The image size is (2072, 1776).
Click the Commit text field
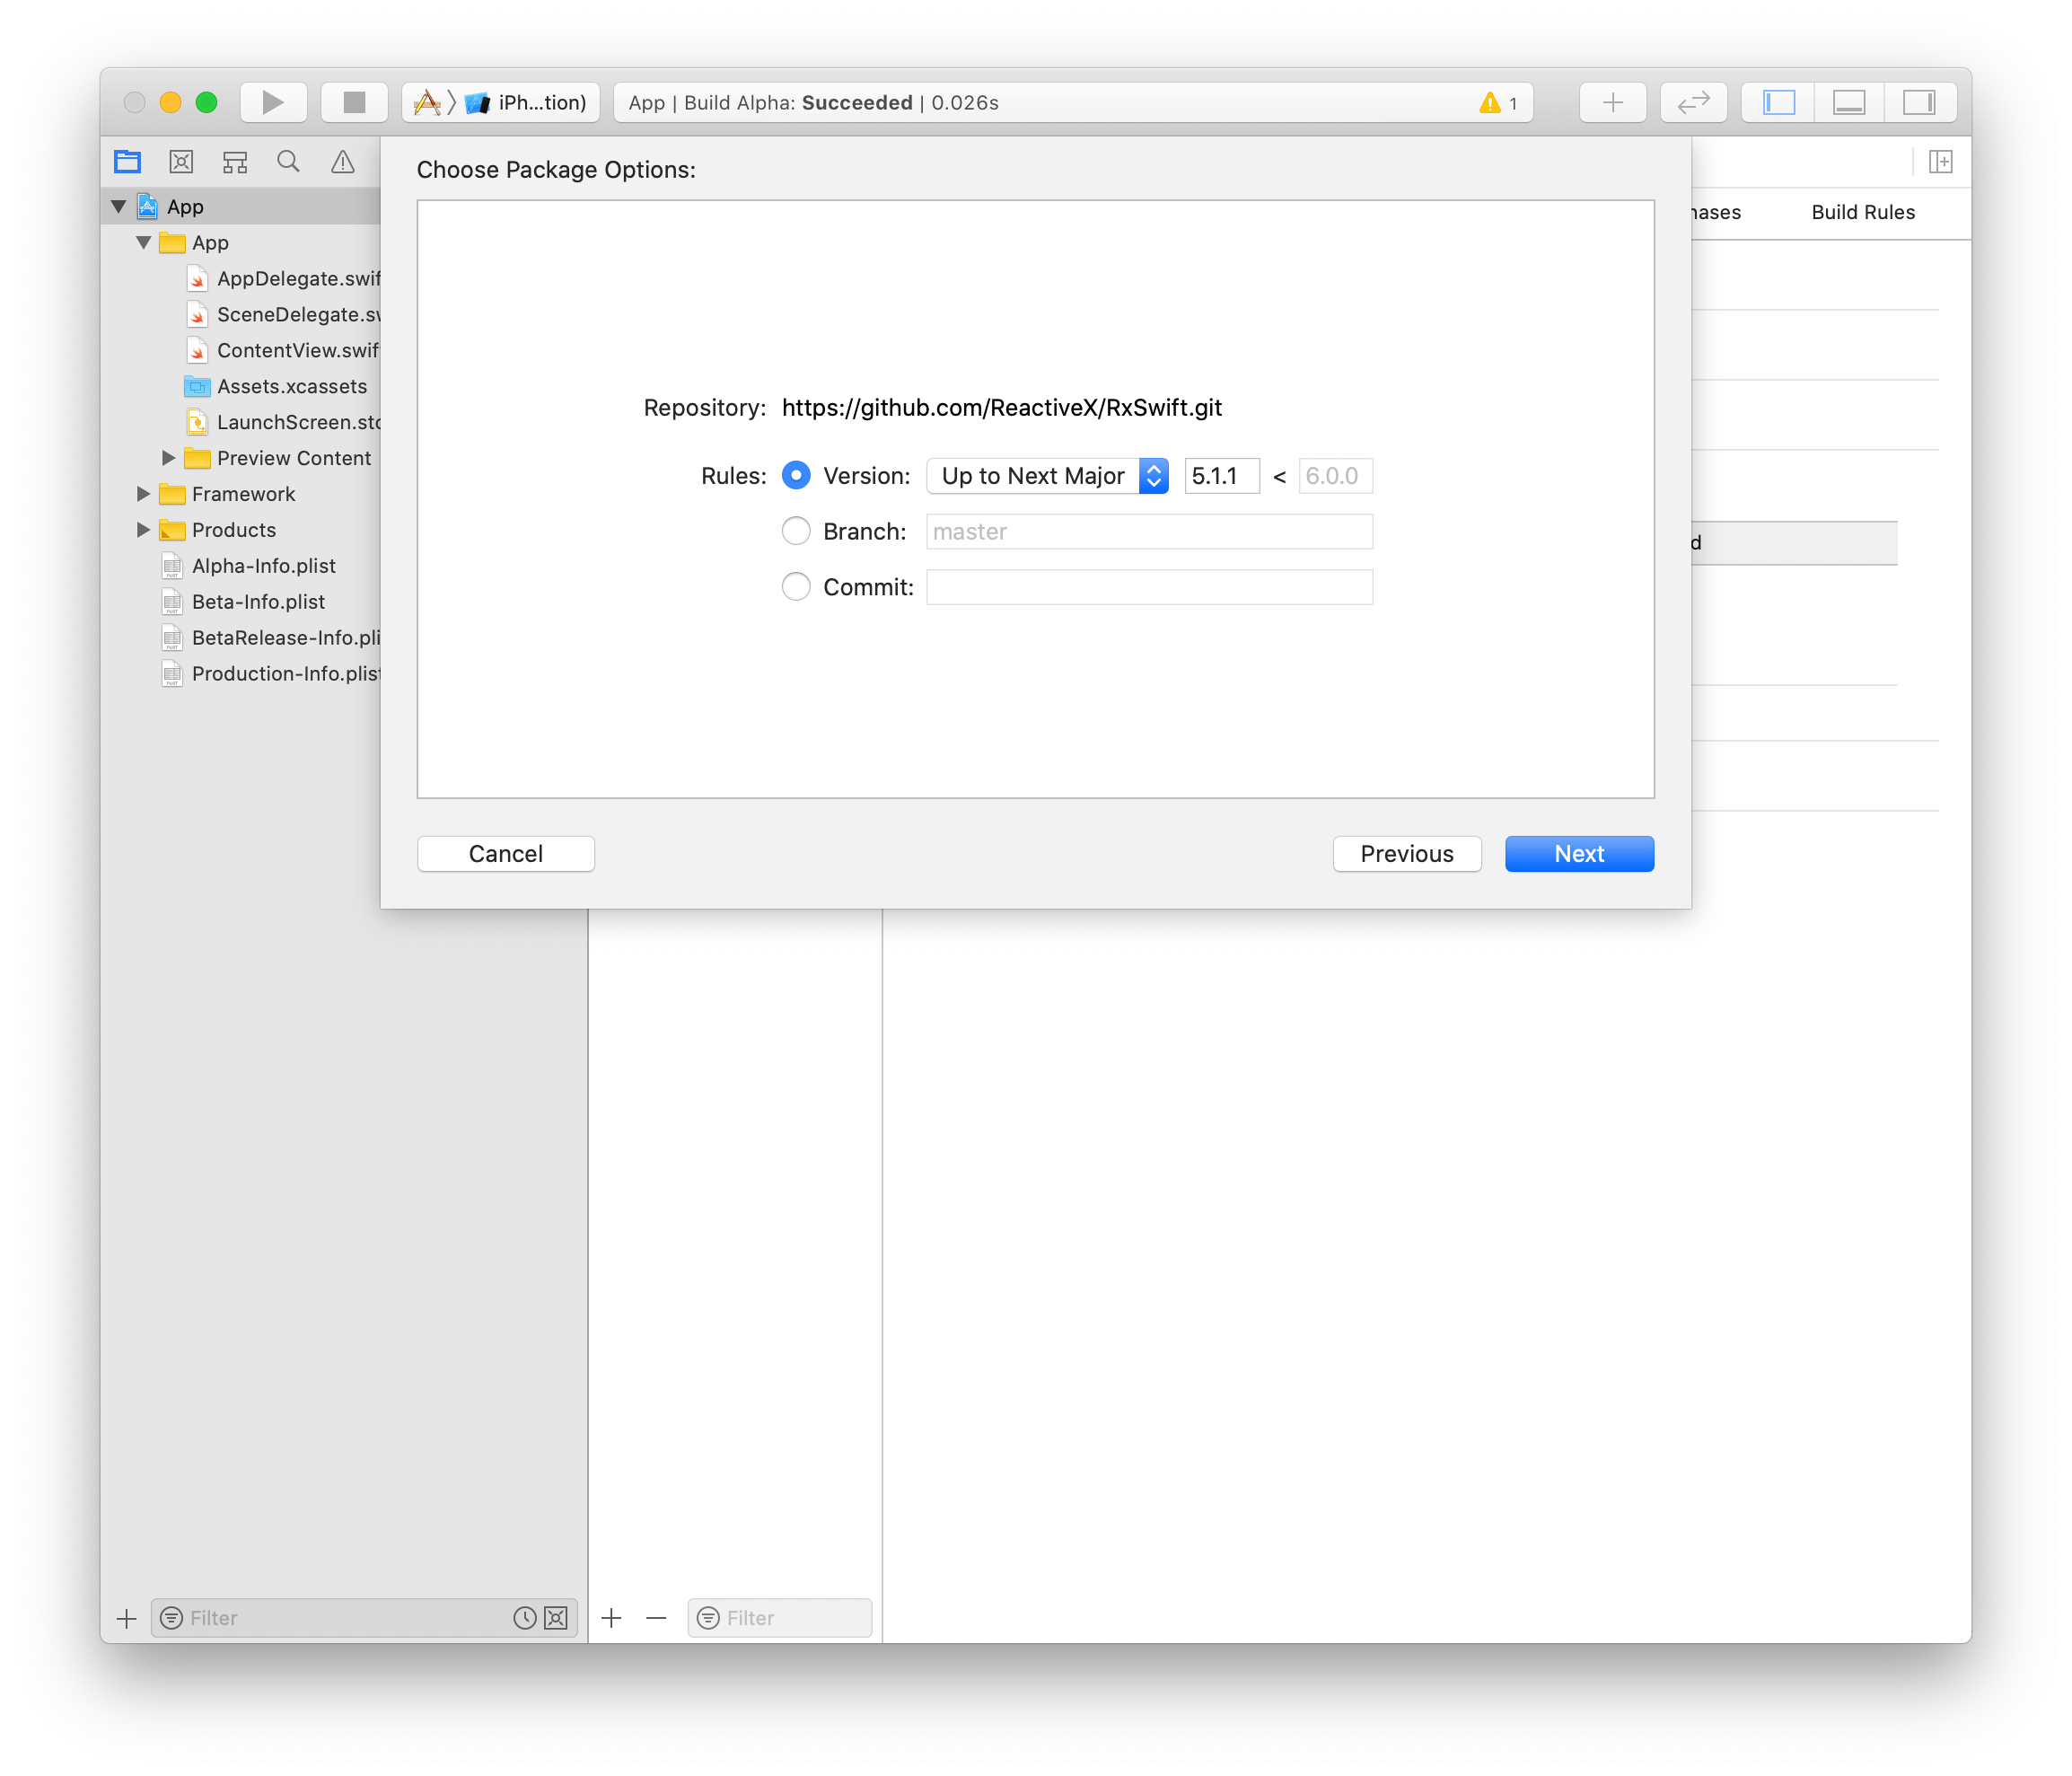1150,588
